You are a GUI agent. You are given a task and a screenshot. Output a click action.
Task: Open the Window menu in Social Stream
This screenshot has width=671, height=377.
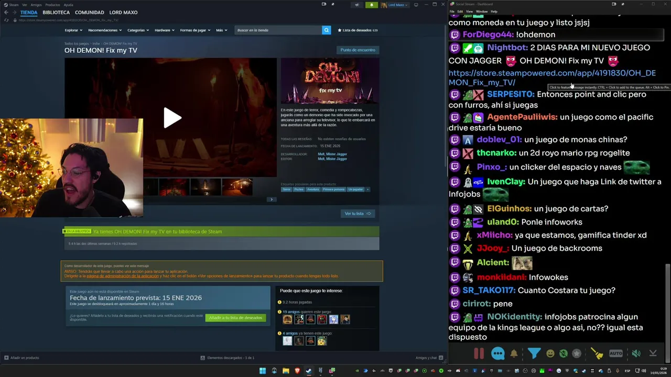pyautogui.click(x=481, y=11)
